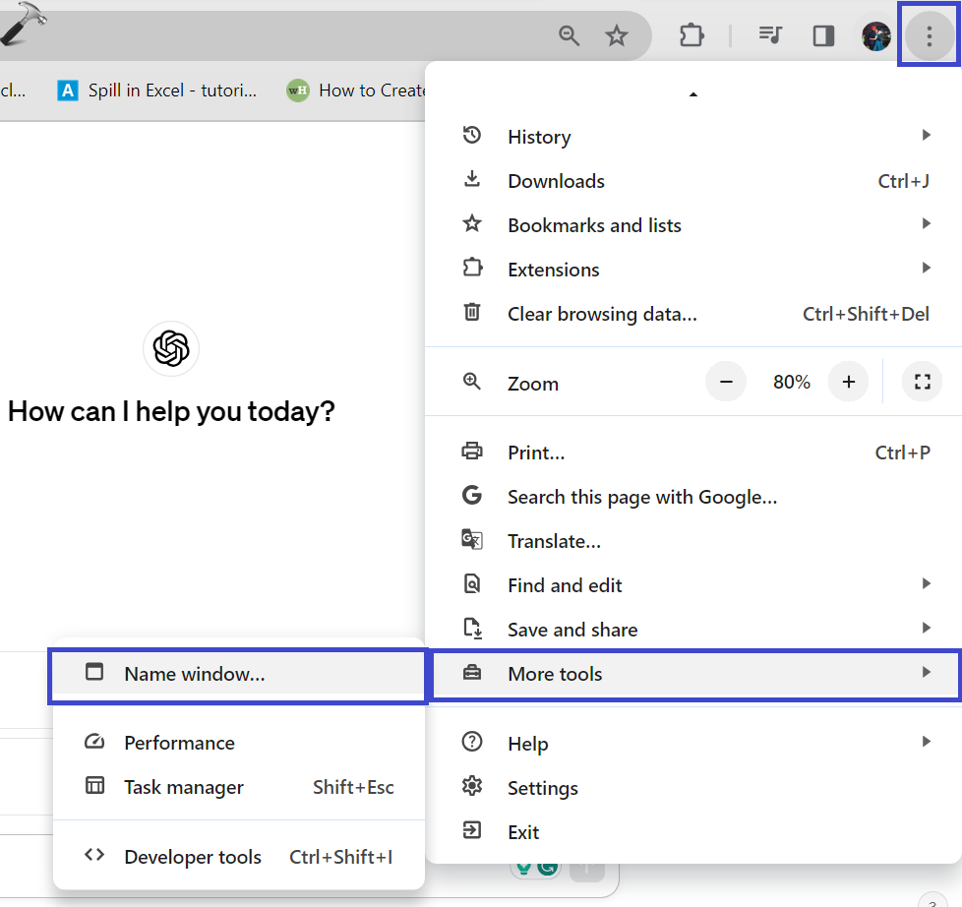Select Name window... from More tools
Viewport: 962px width, 907px height.
pos(195,674)
